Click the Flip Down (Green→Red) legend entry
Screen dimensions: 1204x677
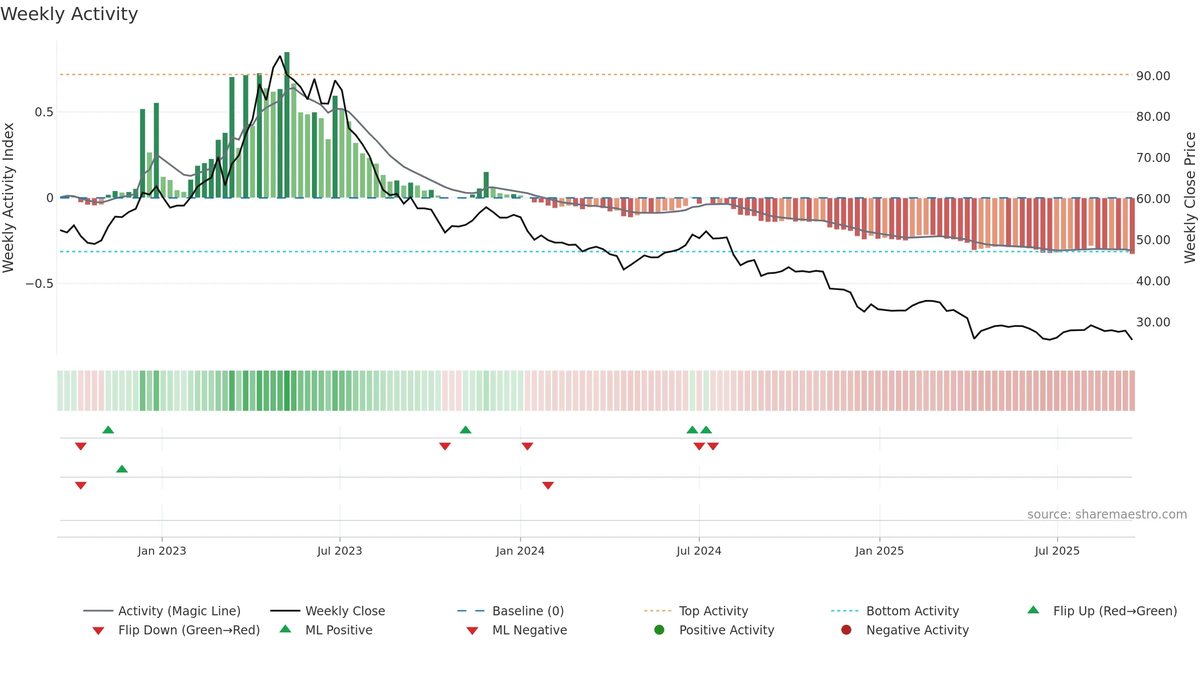tap(176, 630)
